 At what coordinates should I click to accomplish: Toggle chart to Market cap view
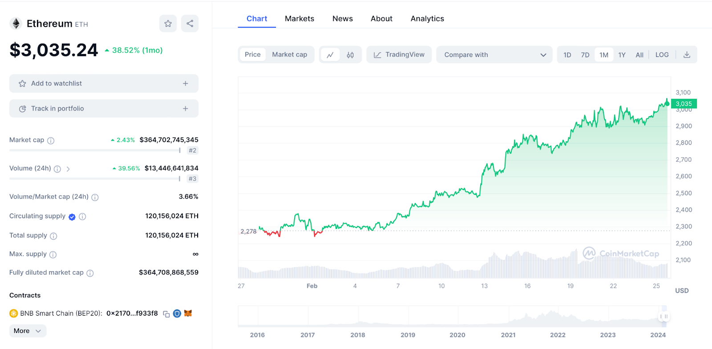(x=290, y=55)
